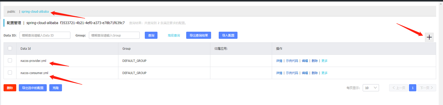Focus the Data ID search input field
Screen dimensions: 443x105
point(45,35)
